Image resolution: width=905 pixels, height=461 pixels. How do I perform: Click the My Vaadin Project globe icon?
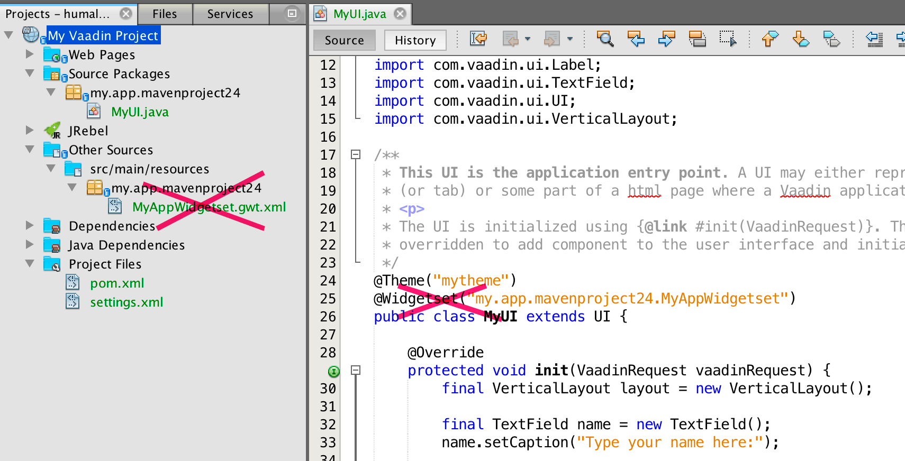(31, 35)
